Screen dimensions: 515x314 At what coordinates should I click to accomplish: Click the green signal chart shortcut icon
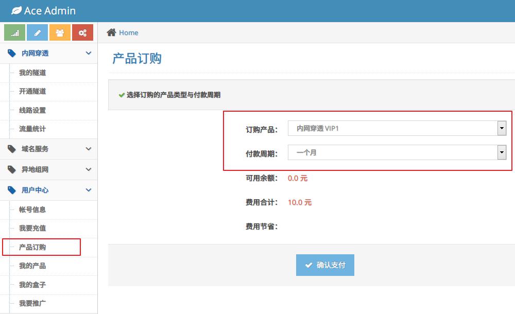[x=14, y=32]
